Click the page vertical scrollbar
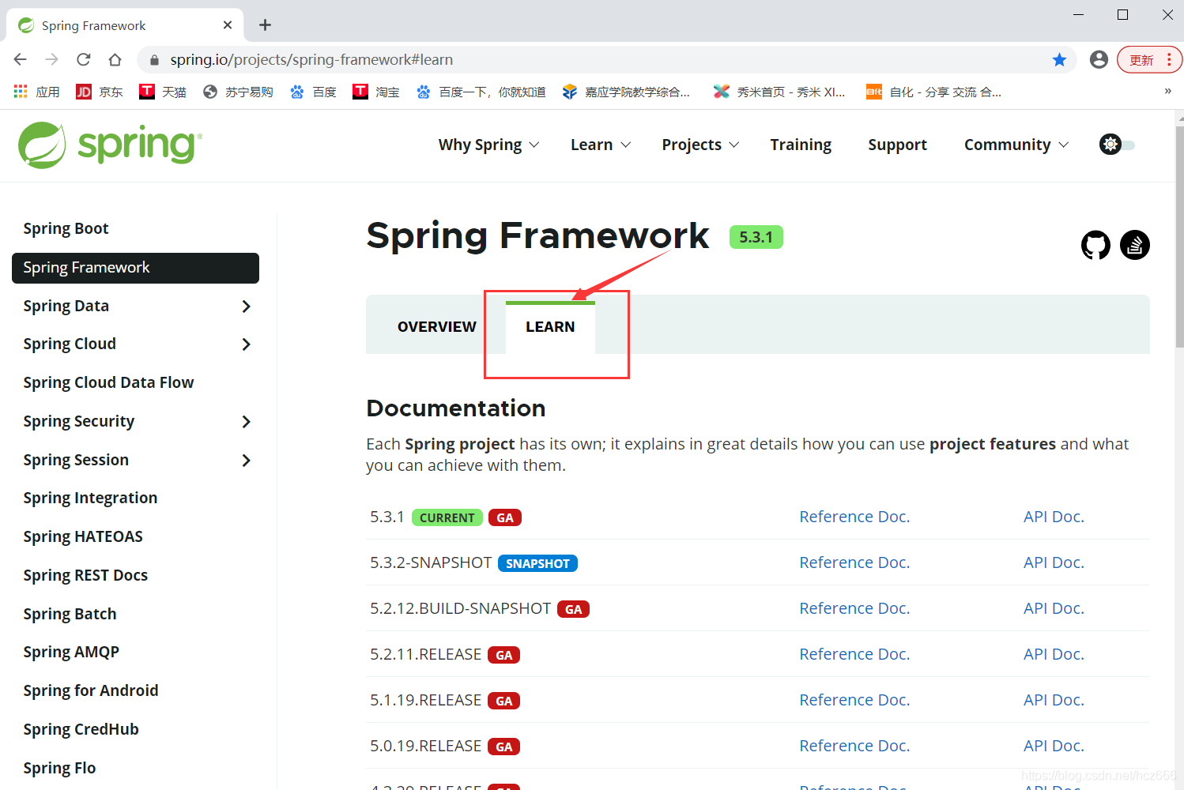Screen dimensions: 1184x790 tap(1179, 237)
